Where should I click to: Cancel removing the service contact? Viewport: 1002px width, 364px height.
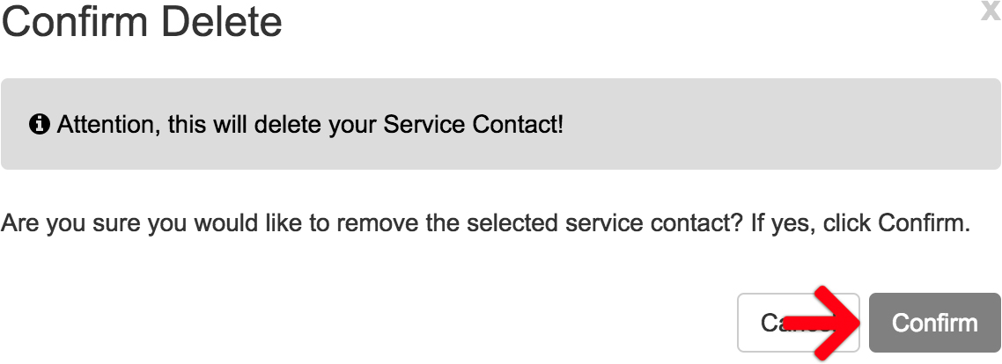point(798,323)
